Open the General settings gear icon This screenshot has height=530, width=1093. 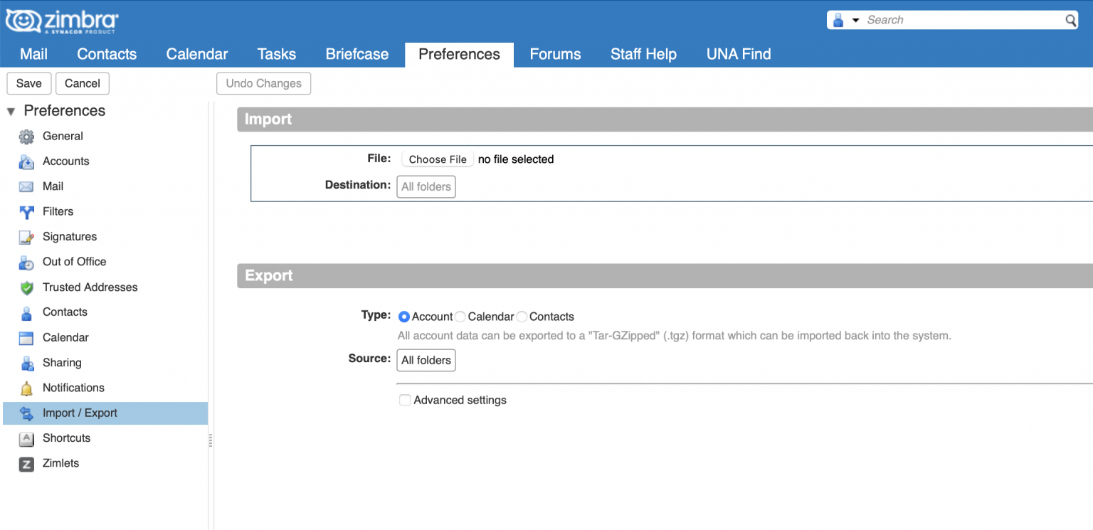[26, 136]
